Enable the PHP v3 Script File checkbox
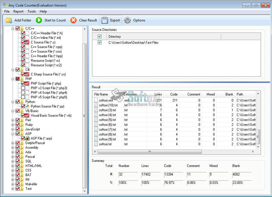The image size is (272, 197). click(x=23, y=88)
